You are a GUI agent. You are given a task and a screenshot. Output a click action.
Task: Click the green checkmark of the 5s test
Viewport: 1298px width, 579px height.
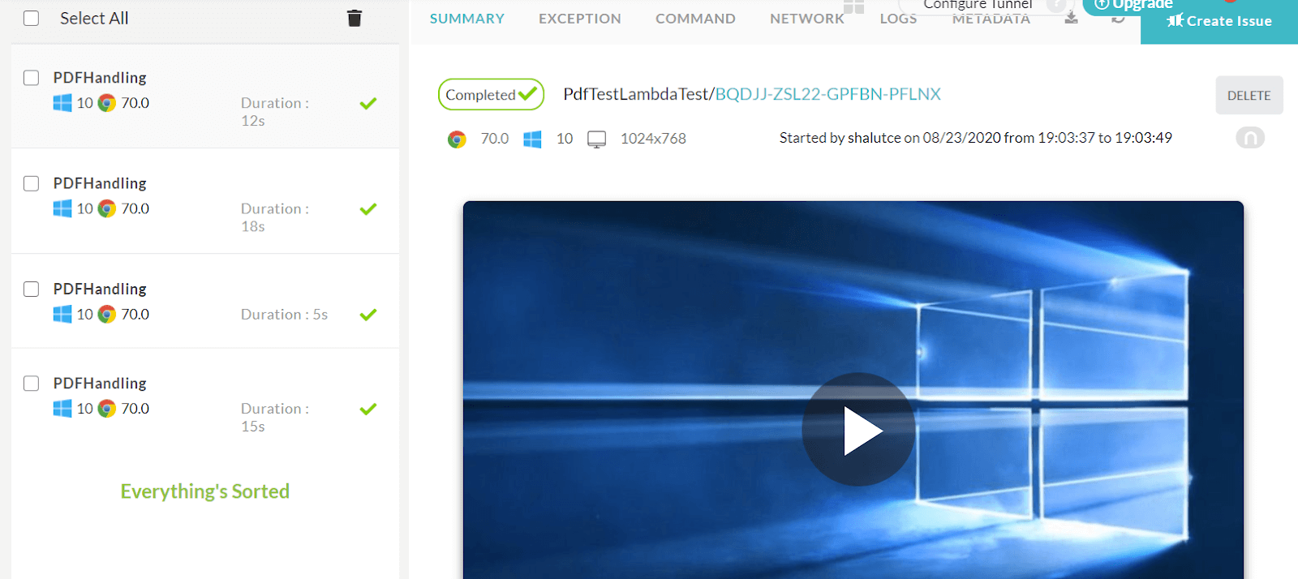[x=368, y=314]
